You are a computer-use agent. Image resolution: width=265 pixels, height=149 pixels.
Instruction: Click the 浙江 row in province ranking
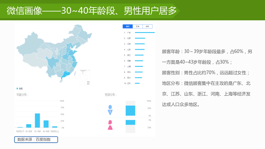tap(134, 55)
